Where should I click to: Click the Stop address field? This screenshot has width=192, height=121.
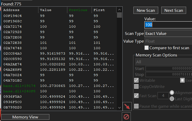pos(169,74)
